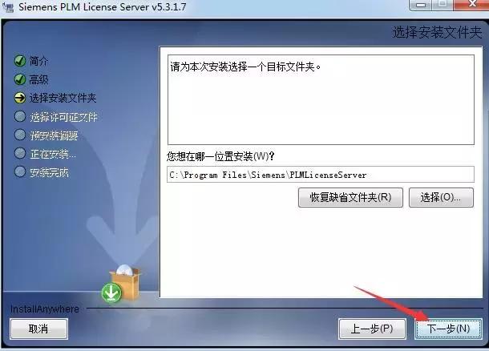Select the 选择安装文件夹 step label
The image size is (489, 351).
coord(63,99)
